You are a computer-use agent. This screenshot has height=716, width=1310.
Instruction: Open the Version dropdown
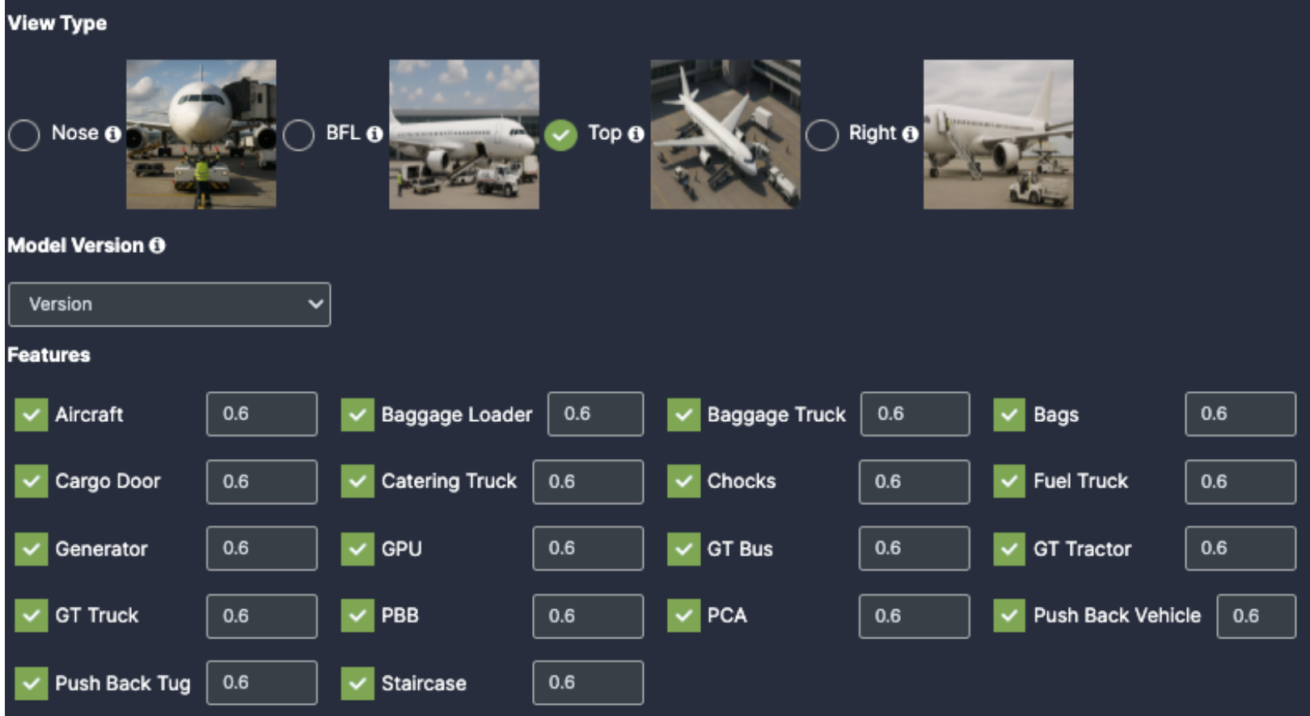coord(169,305)
